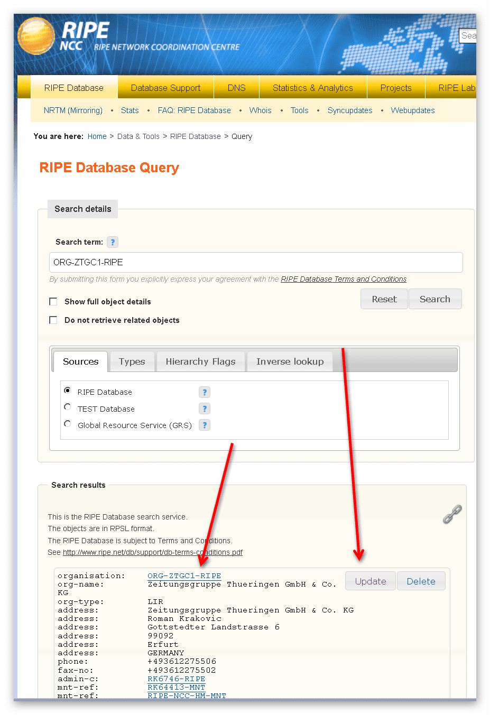
Task: Open the Hierarchy Flags tab
Action: (x=201, y=361)
